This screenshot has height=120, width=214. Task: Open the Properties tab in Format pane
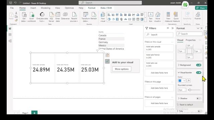(x=191, y=40)
